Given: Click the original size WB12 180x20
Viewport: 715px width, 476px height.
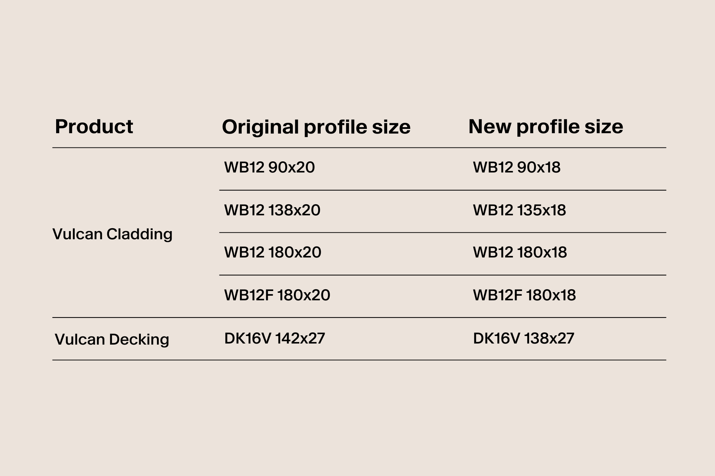Looking at the screenshot, I should click(x=272, y=252).
